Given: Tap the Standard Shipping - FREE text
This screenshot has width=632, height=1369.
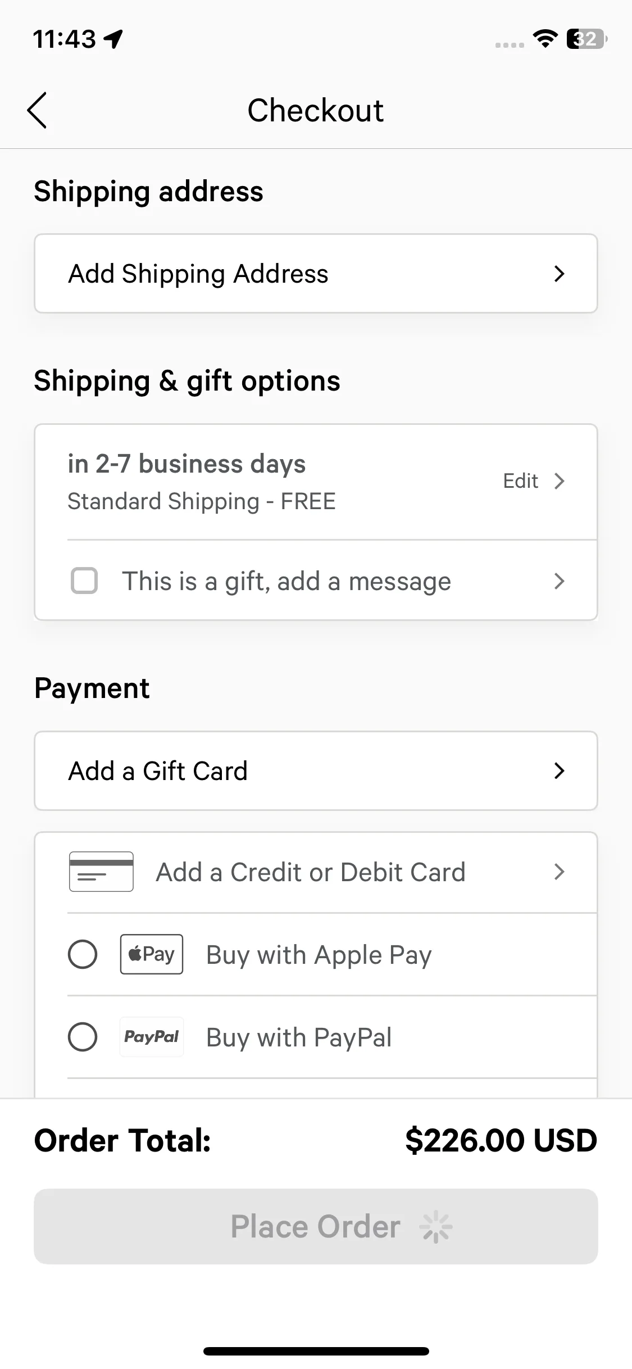Looking at the screenshot, I should point(202,501).
